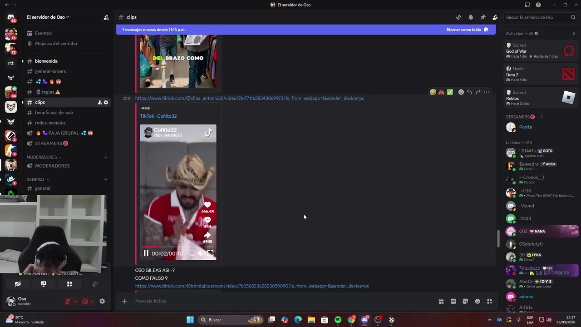Open the Threads icon in channel header
Viewport: 581px width, 327px height.
point(459,17)
